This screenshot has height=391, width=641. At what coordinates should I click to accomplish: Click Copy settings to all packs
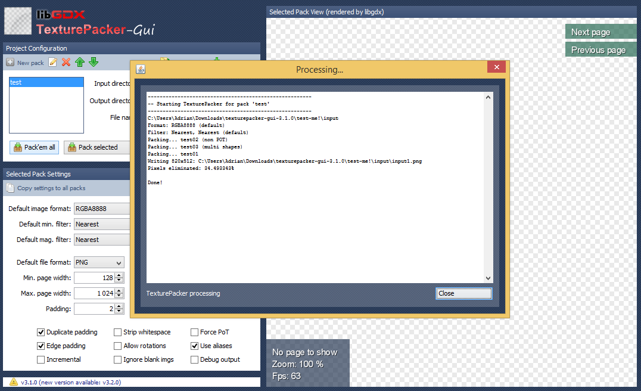tap(51, 188)
